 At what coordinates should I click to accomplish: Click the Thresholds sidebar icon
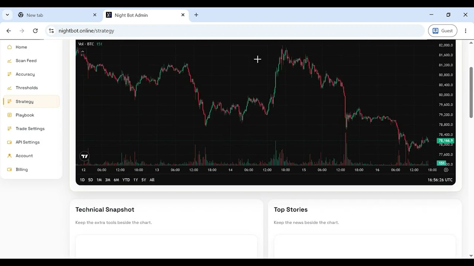(x=9, y=88)
